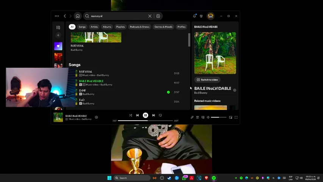This screenshot has width=323, height=182.
Task: Go forward with the right arrow
Action: [x=70, y=16]
